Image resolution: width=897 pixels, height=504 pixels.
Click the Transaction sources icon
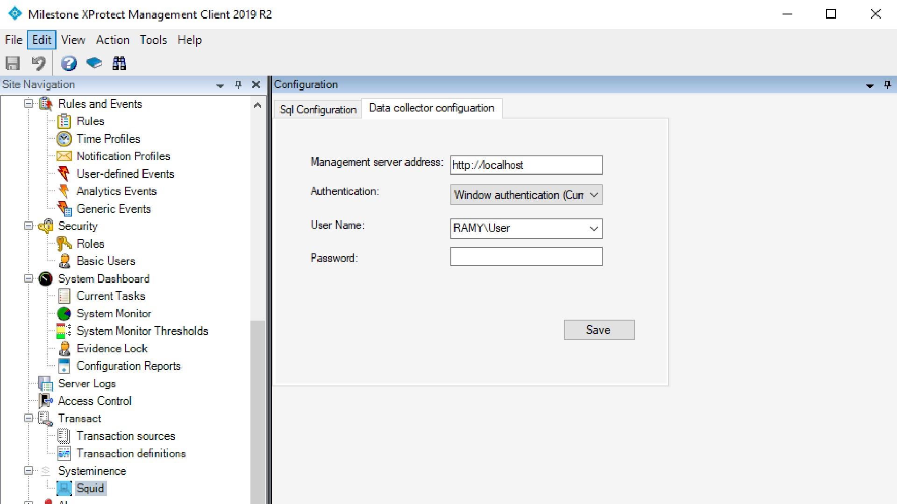(x=64, y=436)
